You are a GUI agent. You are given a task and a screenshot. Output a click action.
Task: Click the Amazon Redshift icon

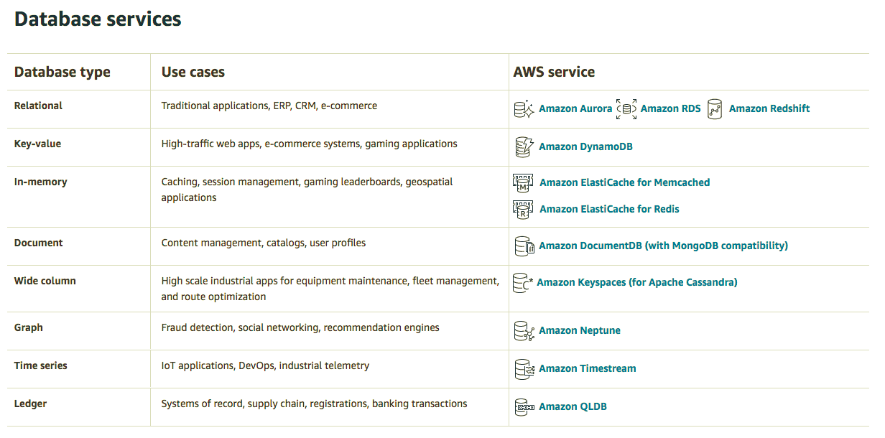click(x=714, y=109)
